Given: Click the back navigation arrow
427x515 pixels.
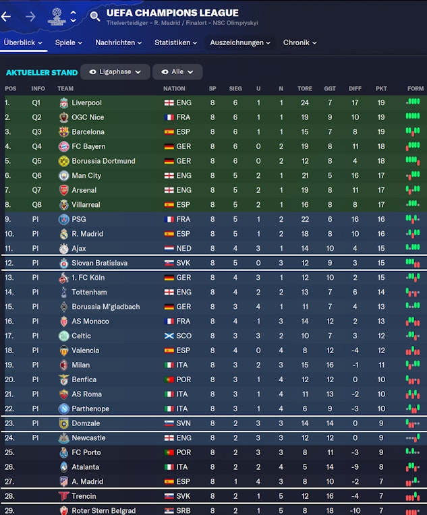Looking at the screenshot, I should [x=6, y=16].
